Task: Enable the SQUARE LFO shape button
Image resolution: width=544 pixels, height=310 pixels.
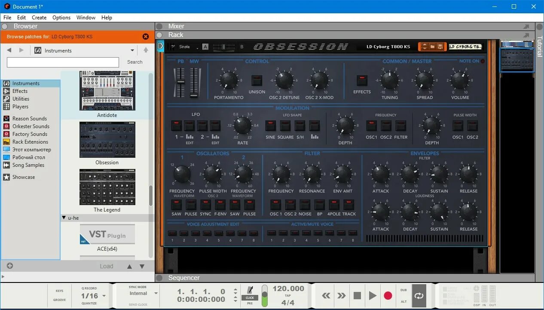Action: [x=285, y=126]
